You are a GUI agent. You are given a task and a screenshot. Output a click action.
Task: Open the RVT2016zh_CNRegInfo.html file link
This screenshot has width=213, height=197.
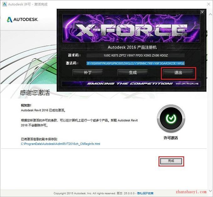click(x=60, y=144)
